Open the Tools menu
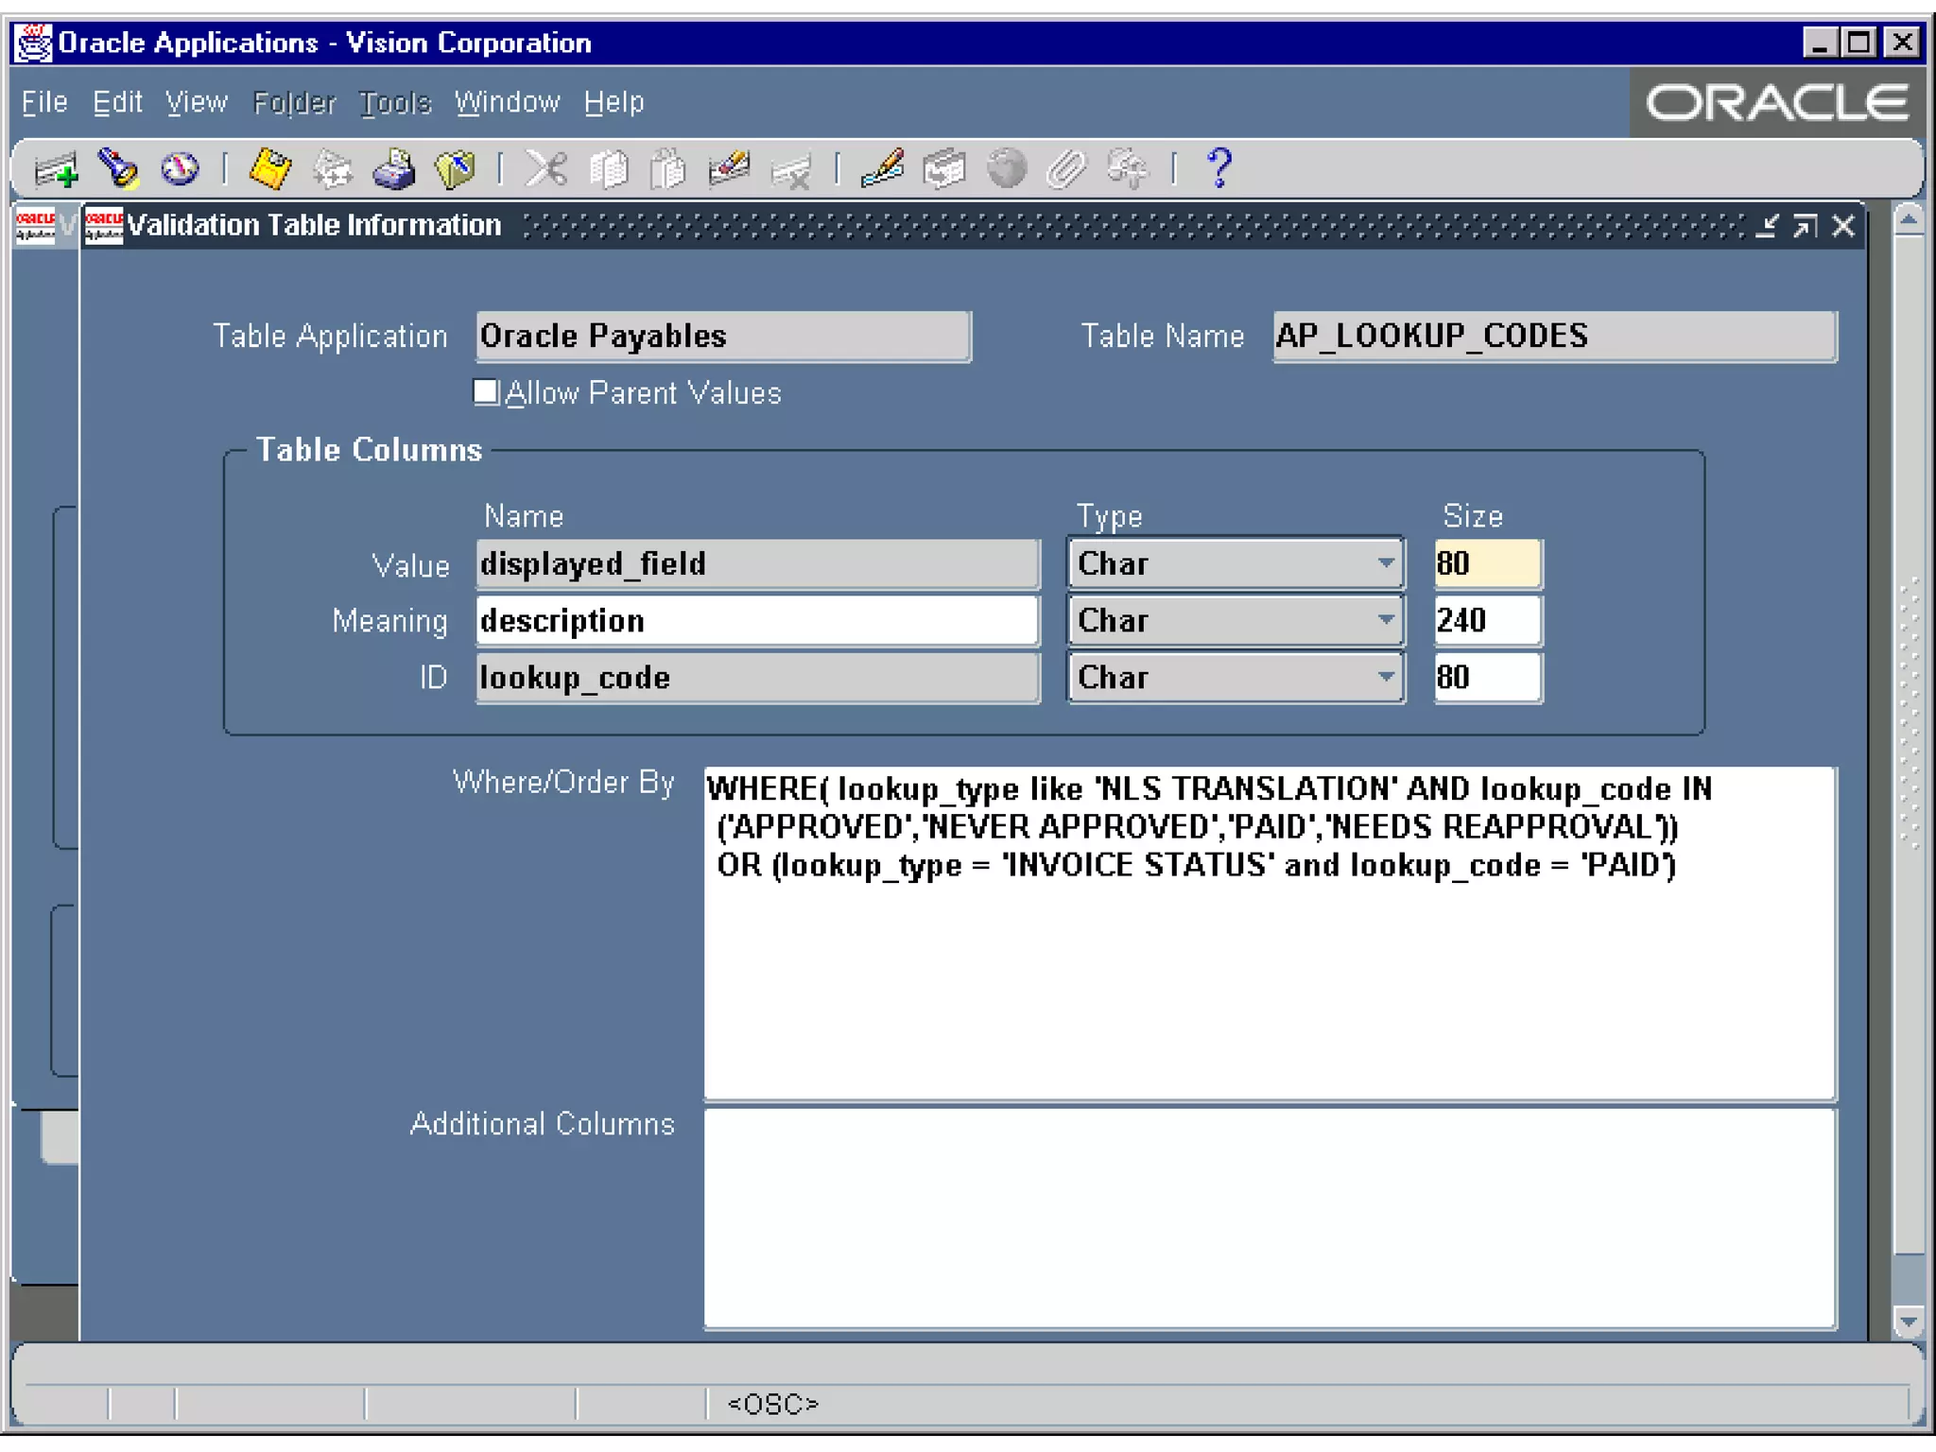This screenshot has height=1452, width=1936. click(395, 102)
